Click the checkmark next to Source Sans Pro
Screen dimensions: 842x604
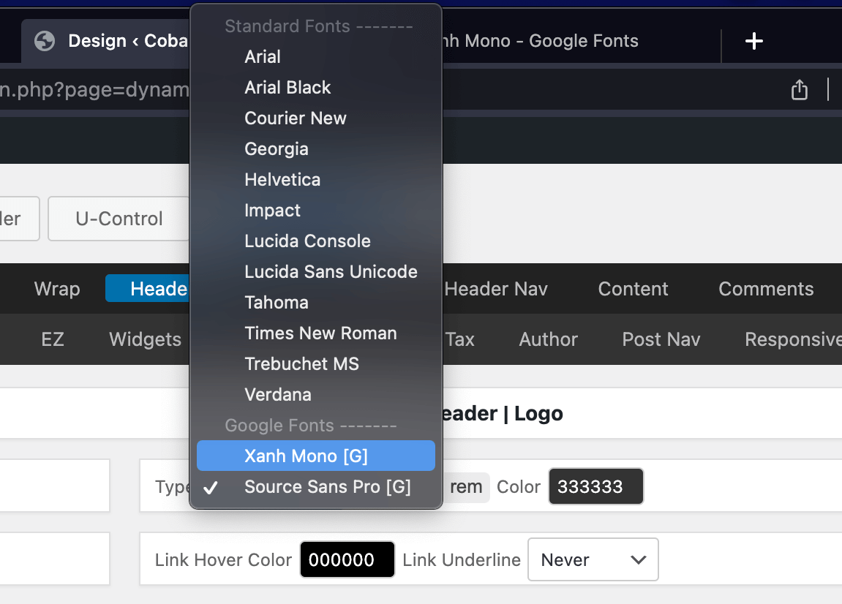pyautogui.click(x=211, y=488)
